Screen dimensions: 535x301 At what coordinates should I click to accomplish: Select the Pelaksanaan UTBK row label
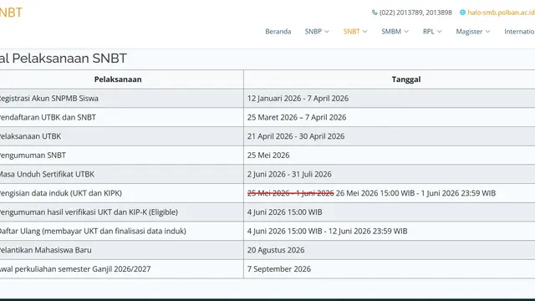click(30, 136)
